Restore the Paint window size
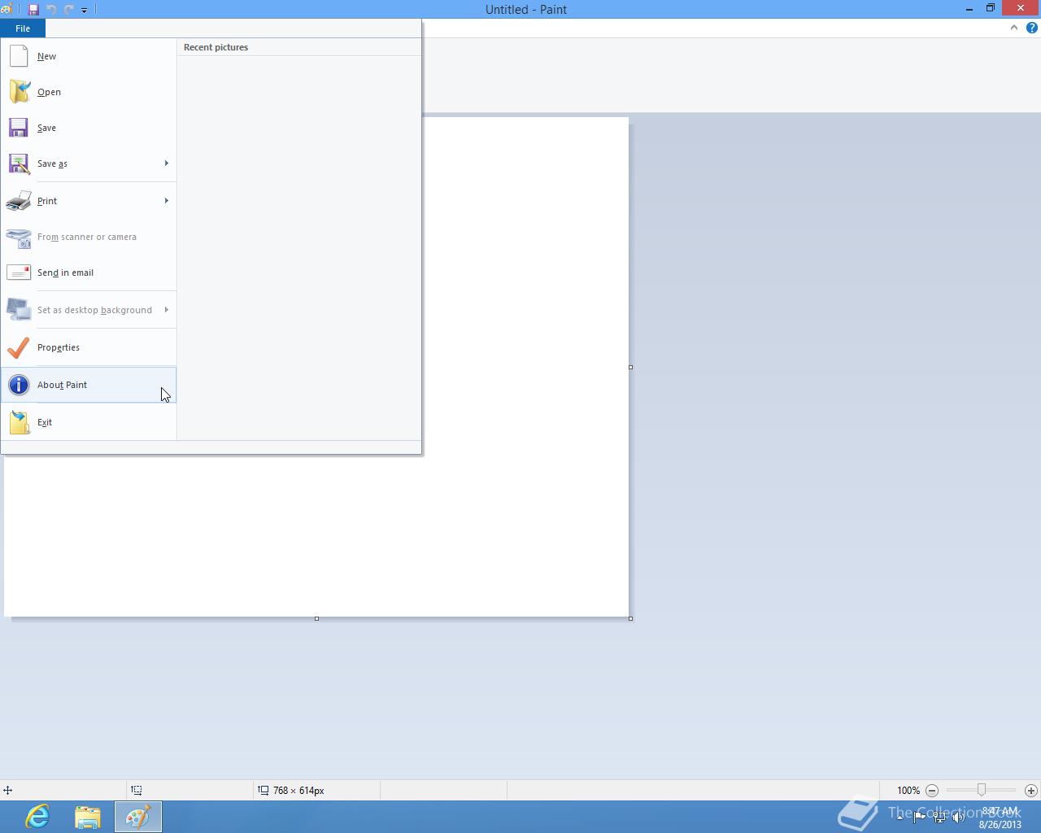 click(991, 9)
